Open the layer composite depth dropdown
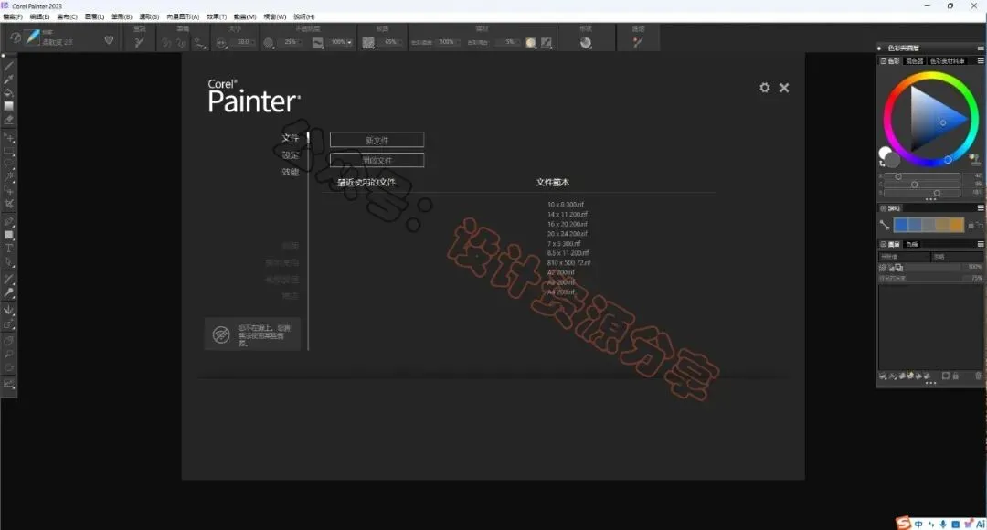The height and width of the screenshot is (530, 987). click(957, 257)
